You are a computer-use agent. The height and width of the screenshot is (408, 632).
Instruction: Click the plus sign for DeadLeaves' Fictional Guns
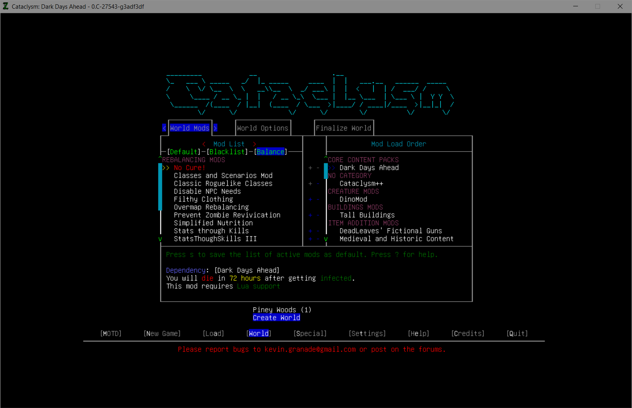click(x=310, y=231)
